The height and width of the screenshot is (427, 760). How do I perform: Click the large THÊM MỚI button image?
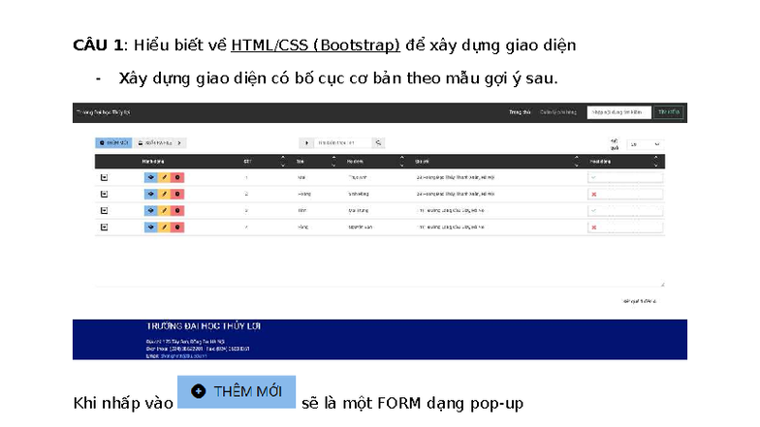[x=237, y=391]
